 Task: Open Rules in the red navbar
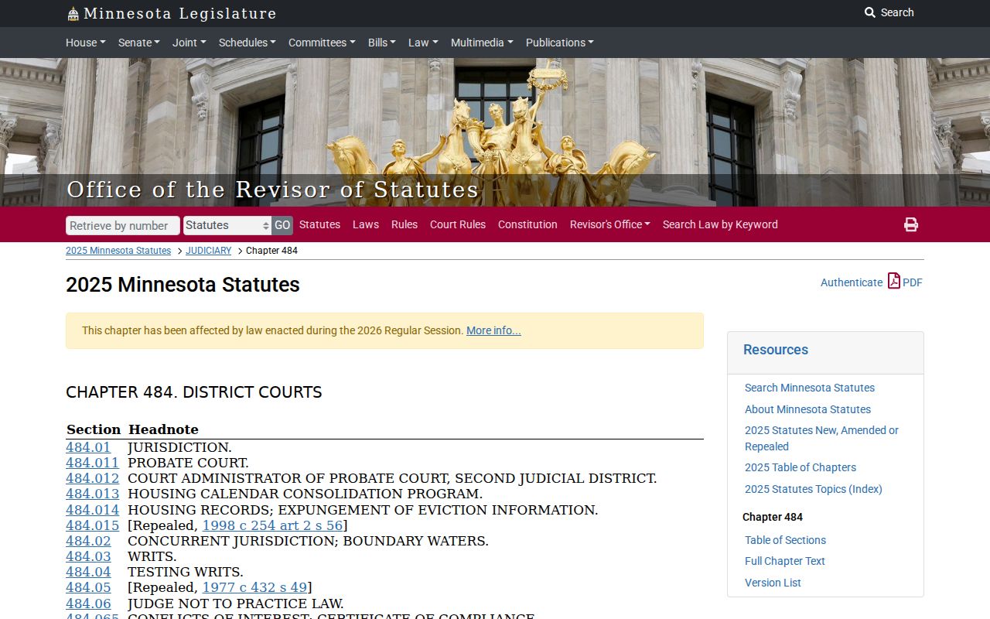click(x=405, y=224)
